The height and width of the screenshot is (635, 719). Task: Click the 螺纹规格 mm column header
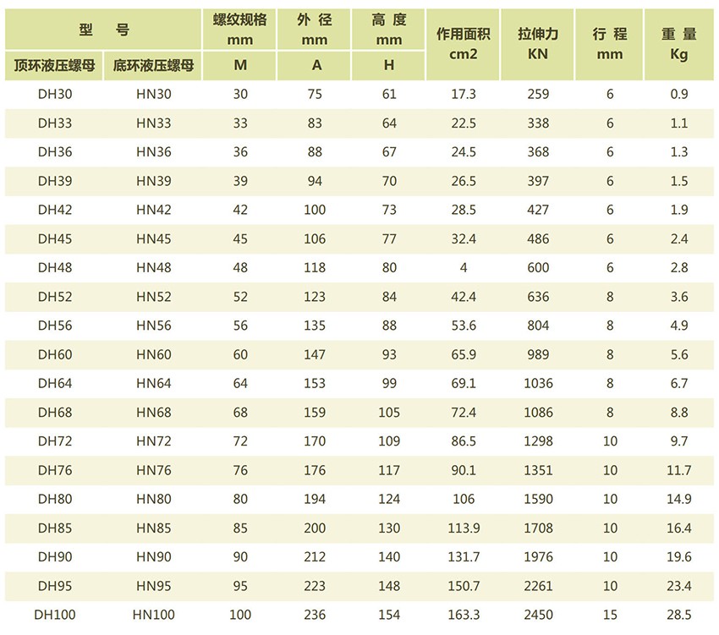pyautogui.click(x=240, y=30)
